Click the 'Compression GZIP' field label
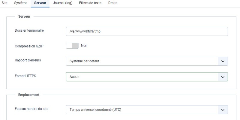The height and width of the screenshot is (120, 240). click(x=29, y=46)
